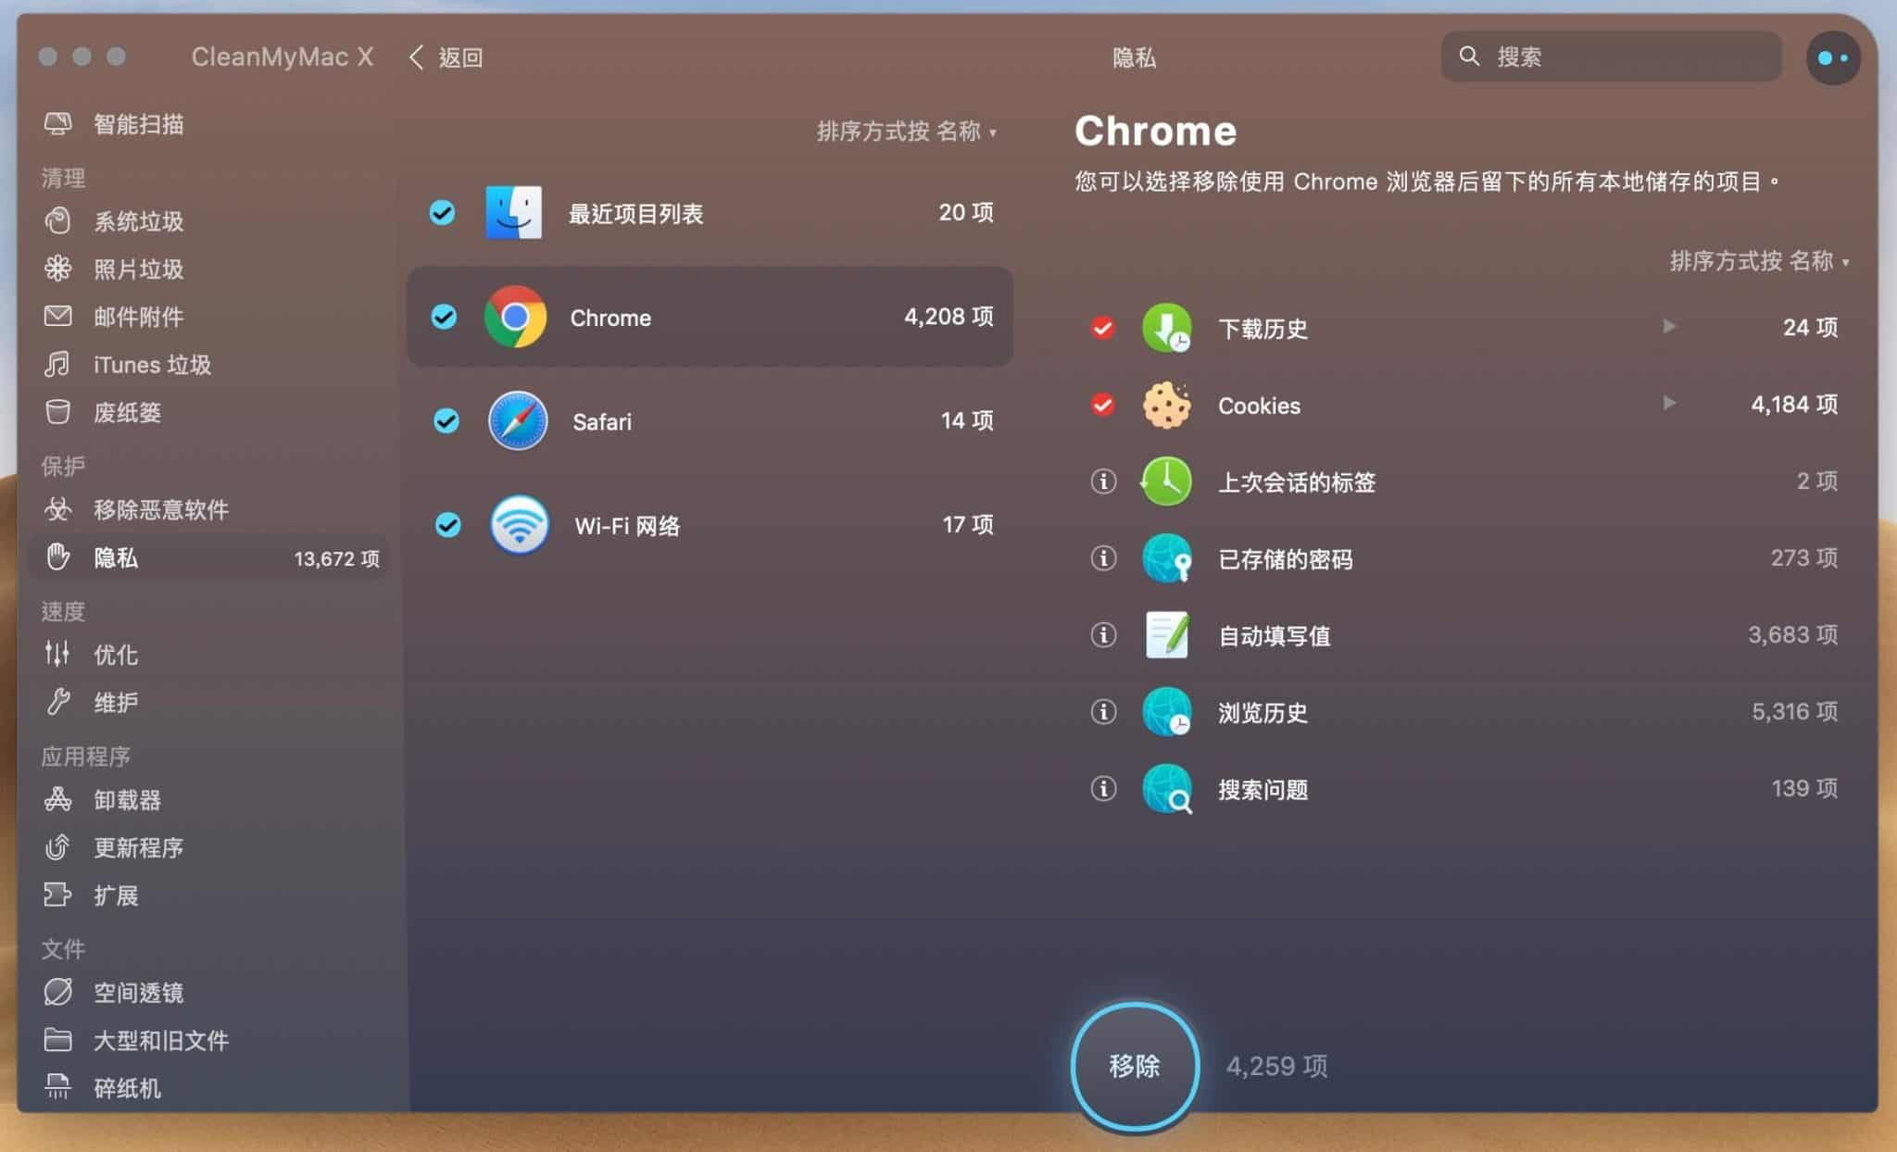Image resolution: width=1897 pixels, height=1152 pixels.
Task: Click the 273 项 saved passwords count
Action: [1803, 557]
